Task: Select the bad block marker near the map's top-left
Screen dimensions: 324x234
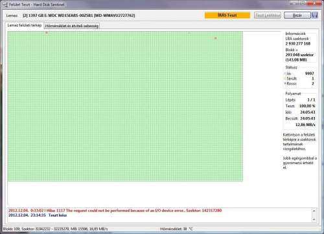Action: [47, 32]
